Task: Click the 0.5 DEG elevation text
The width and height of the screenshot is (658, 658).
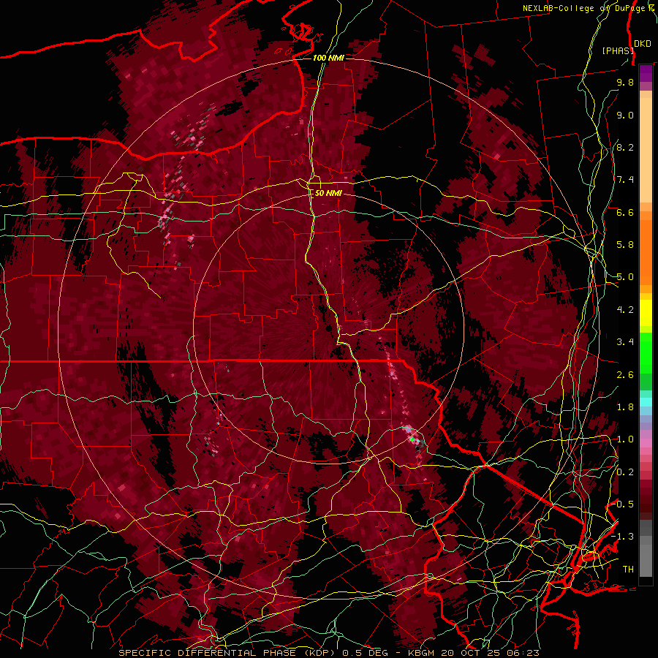Action: [366, 653]
